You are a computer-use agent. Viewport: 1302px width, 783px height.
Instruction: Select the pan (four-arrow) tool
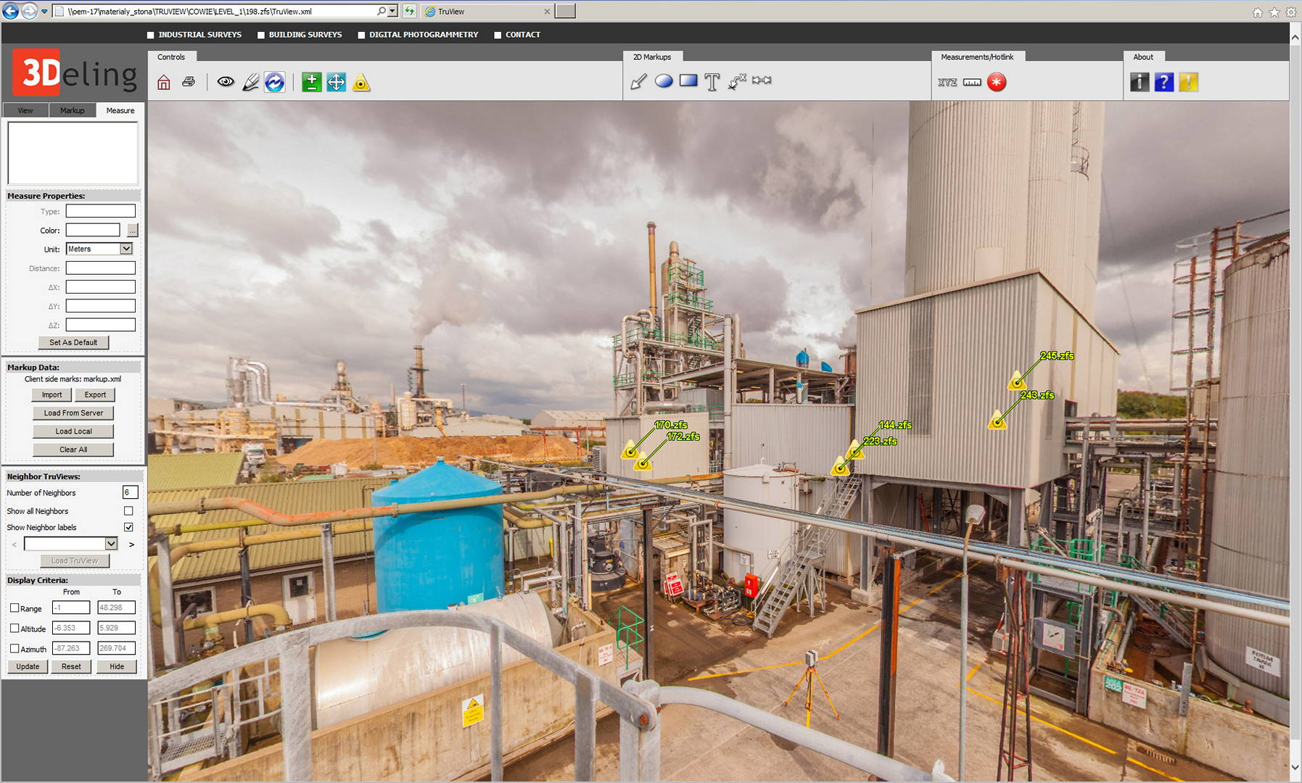tap(336, 83)
